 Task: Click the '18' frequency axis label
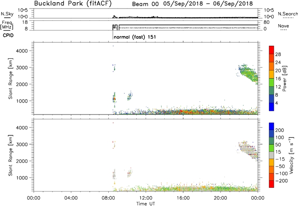(x=25, y=22)
